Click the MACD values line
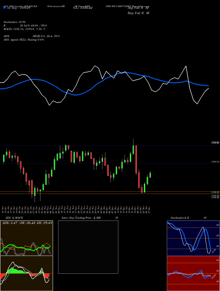This screenshot has height=291, width=220. click(x=25, y=29)
